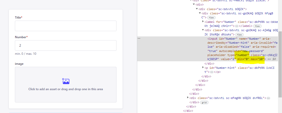Screen dimensions: 282x113
Task: Toggle flex badge after the hFpgBC div
Action: tap(211, 18)
